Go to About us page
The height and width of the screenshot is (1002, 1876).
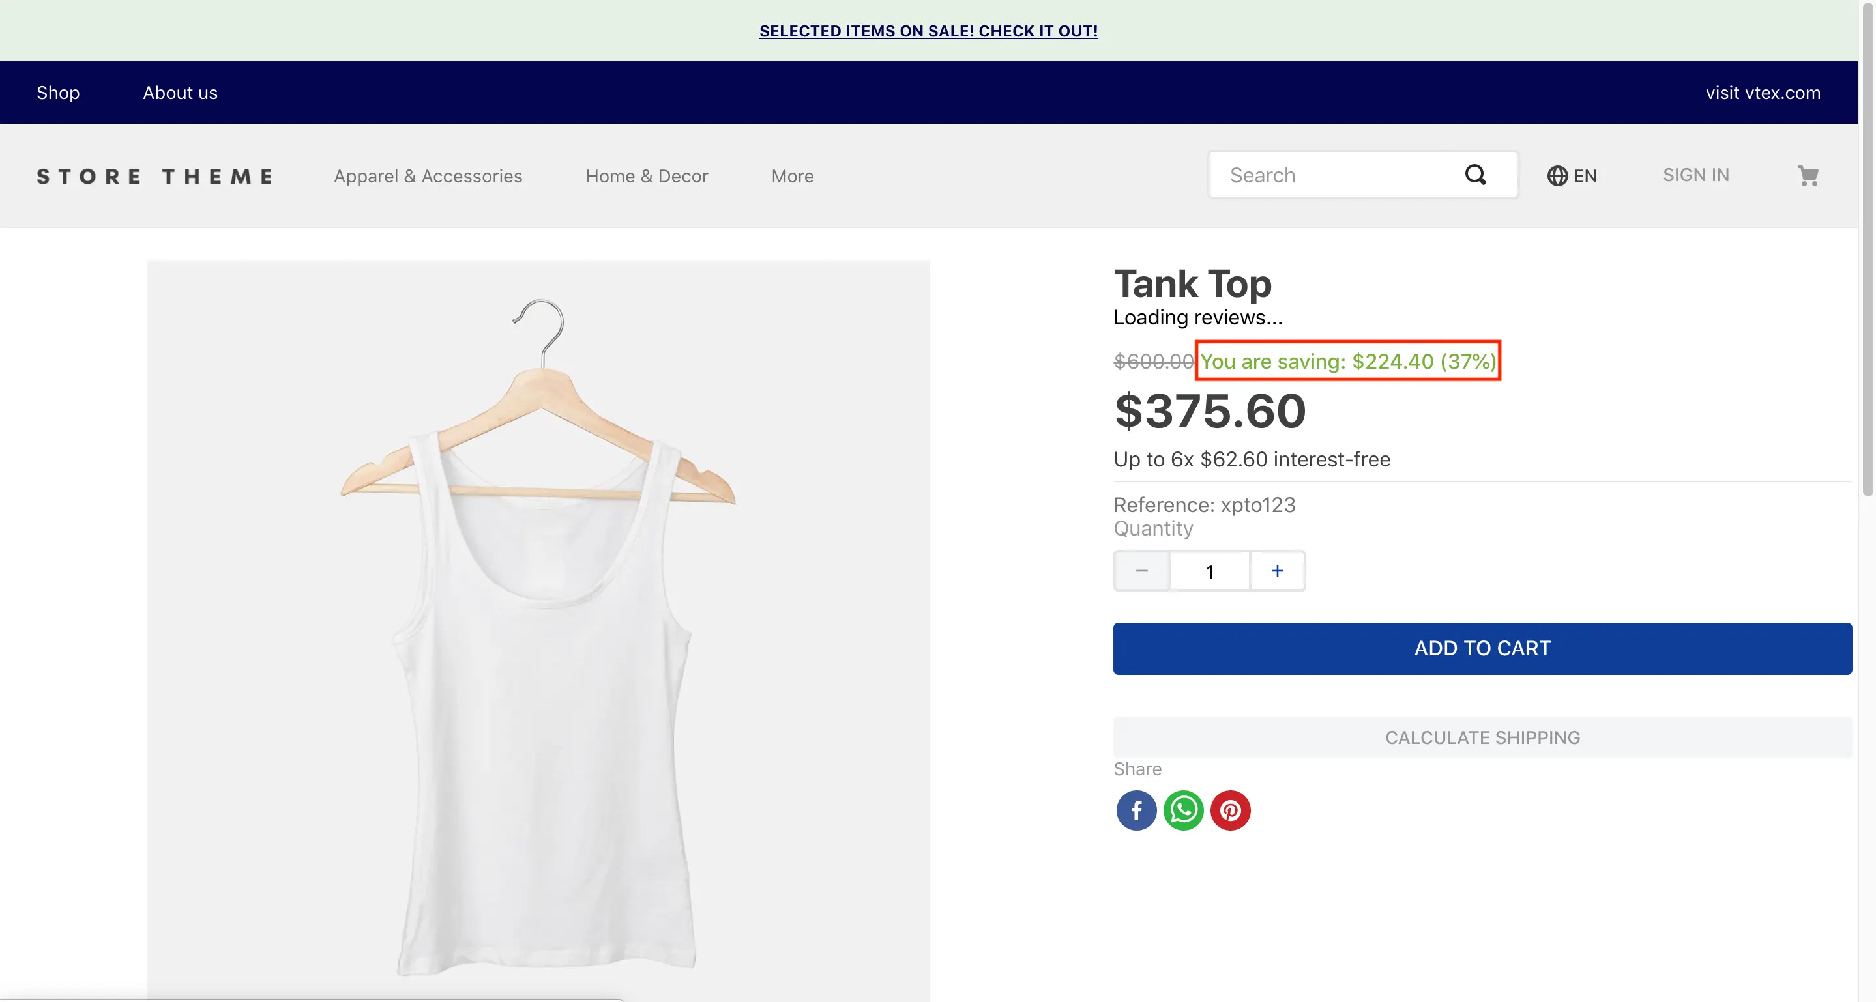180,93
